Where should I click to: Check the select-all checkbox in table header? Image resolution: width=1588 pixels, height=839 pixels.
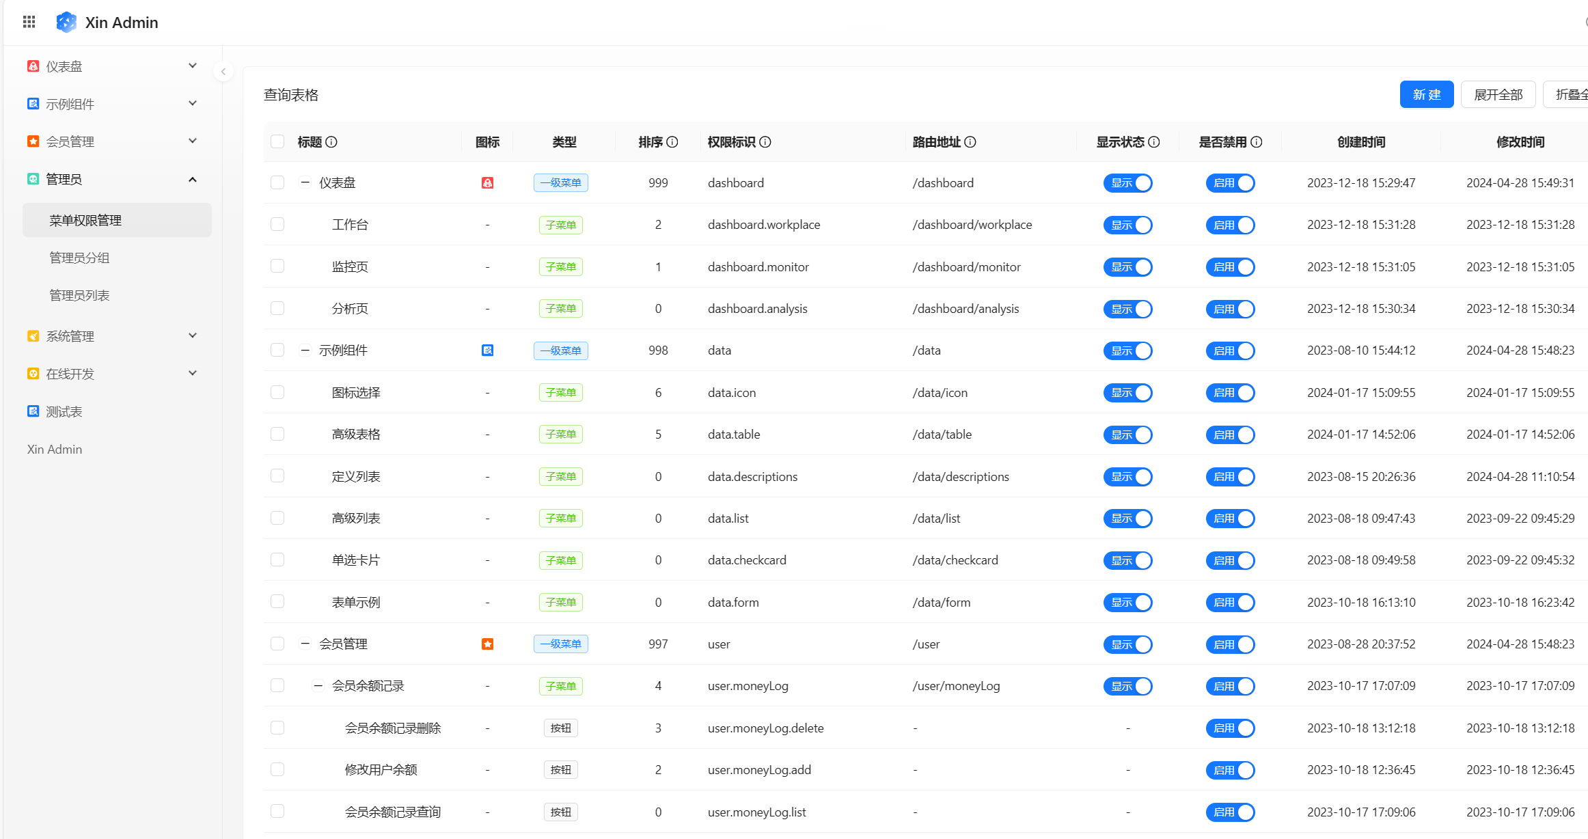[277, 141]
